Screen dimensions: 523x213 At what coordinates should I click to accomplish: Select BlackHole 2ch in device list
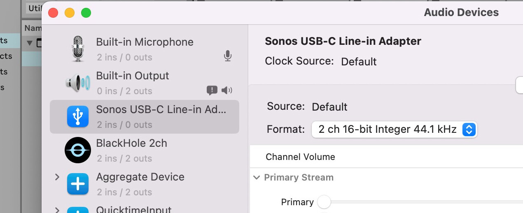(x=144, y=150)
